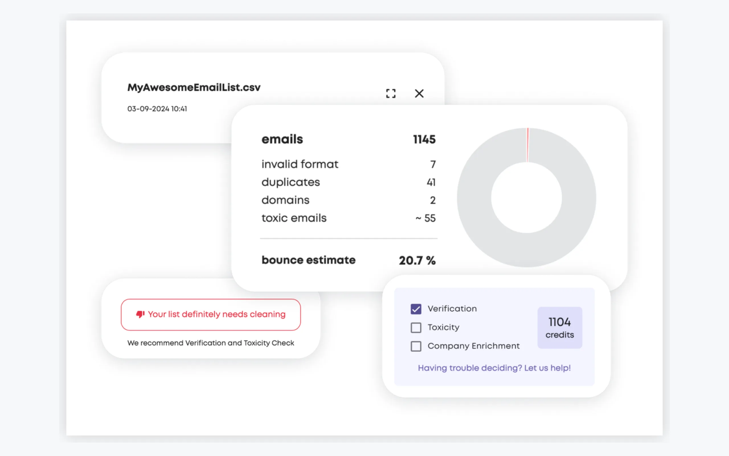Click the date 03-09-2024 10:41
The height and width of the screenshot is (456, 729).
pyautogui.click(x=157, y=109)
